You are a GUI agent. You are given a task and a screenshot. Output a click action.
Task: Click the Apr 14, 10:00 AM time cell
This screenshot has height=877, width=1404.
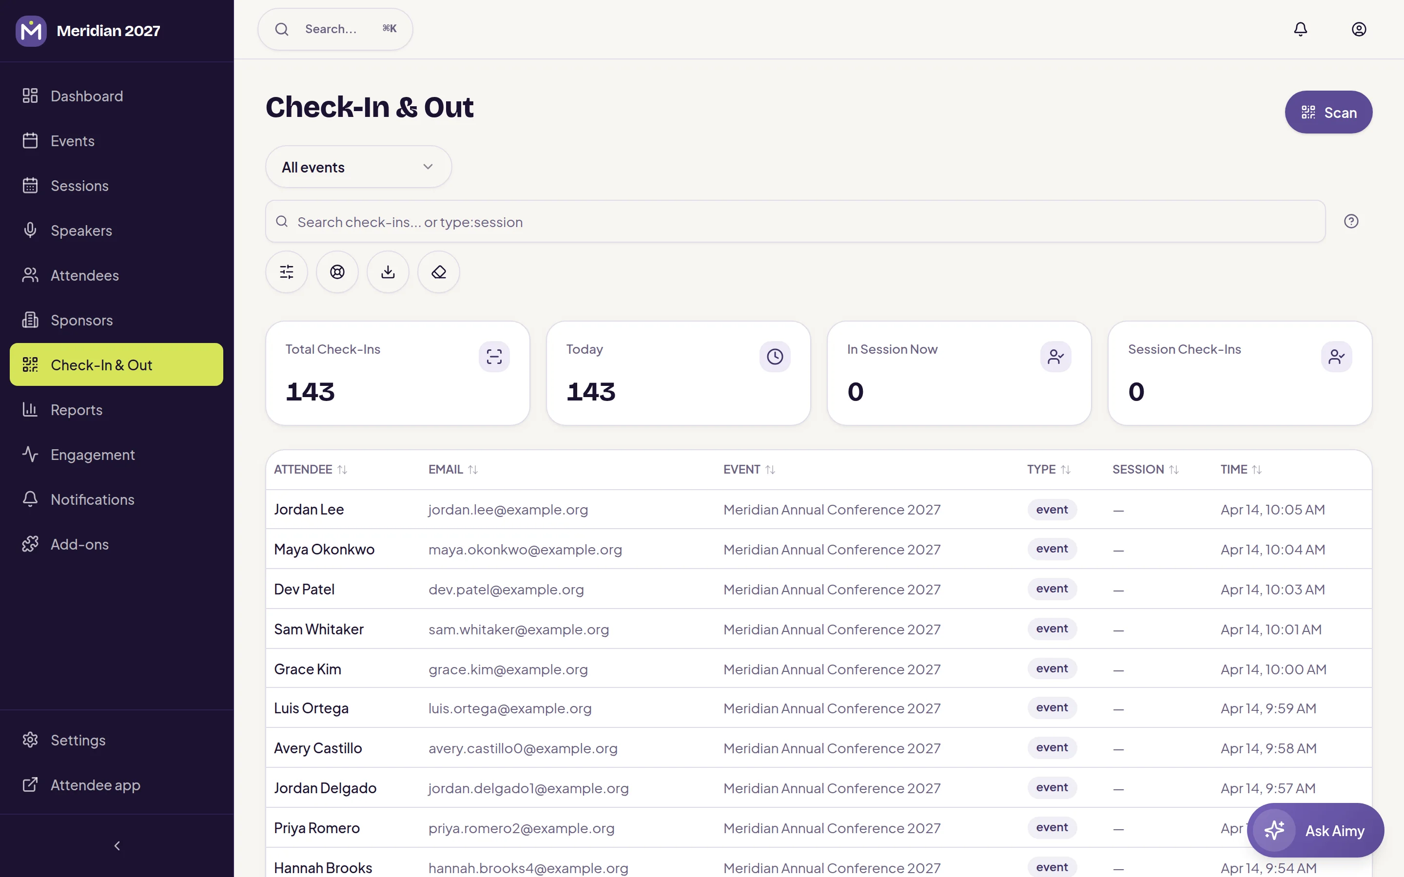point(1273,669)
